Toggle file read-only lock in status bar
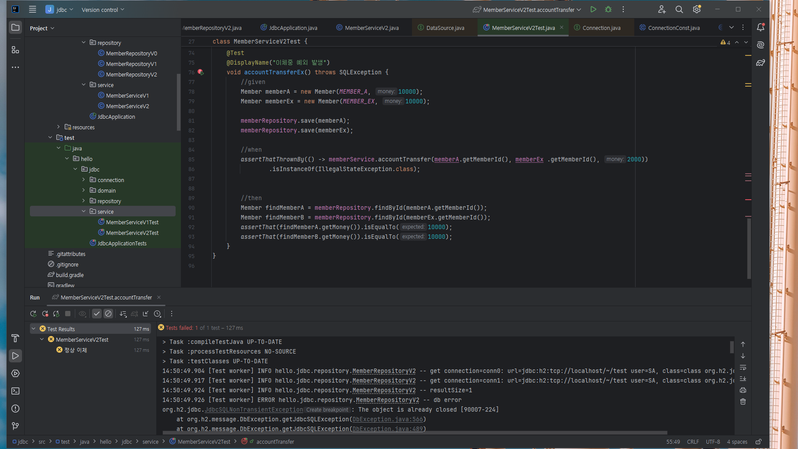The width and height of the screenshot is (798, 449). 759,442
